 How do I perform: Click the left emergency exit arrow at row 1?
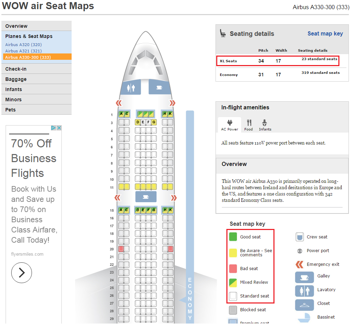coord(119,103)
